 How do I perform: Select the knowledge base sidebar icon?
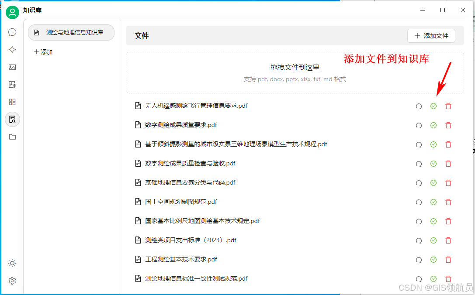pyautogui.click(x=12, y=120)
